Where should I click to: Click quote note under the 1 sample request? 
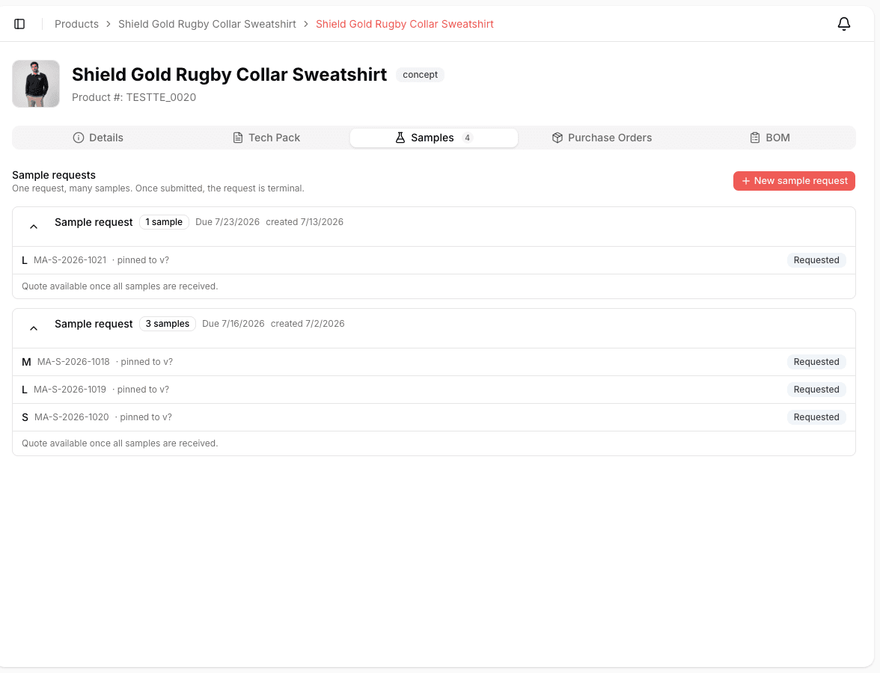click(120, 286)
